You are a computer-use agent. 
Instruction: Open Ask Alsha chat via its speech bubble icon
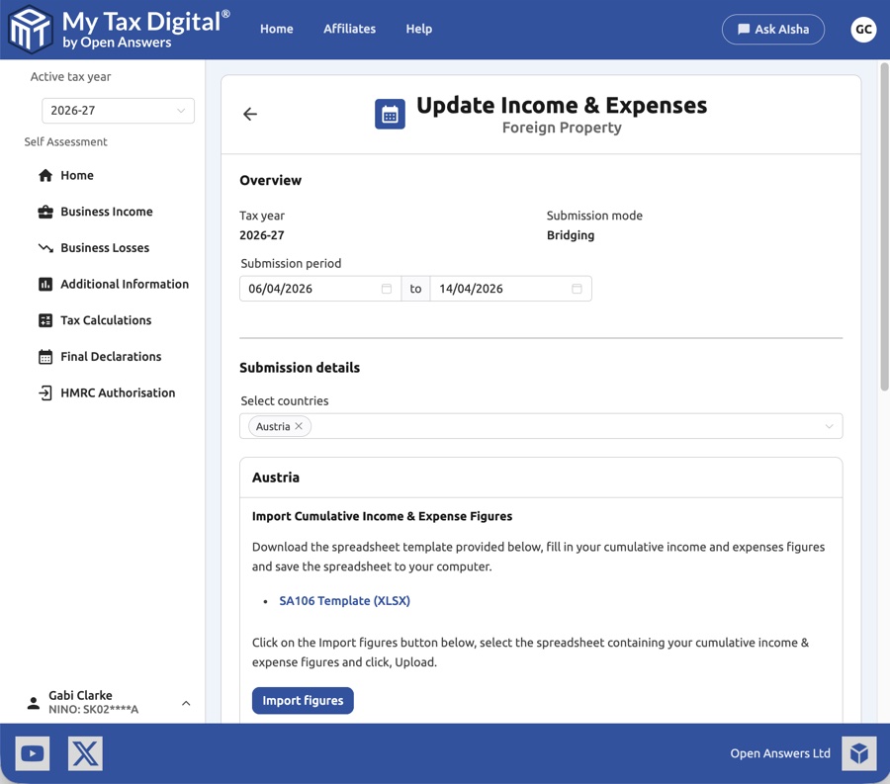coord(747,29)
